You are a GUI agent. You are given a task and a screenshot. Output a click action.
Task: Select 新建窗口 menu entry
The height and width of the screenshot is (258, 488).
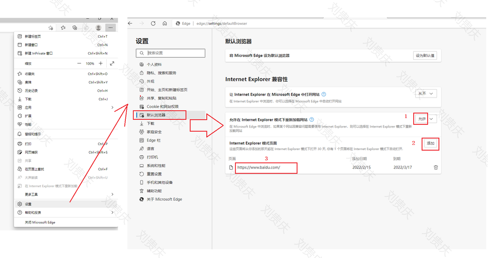[x=66, y=45]
